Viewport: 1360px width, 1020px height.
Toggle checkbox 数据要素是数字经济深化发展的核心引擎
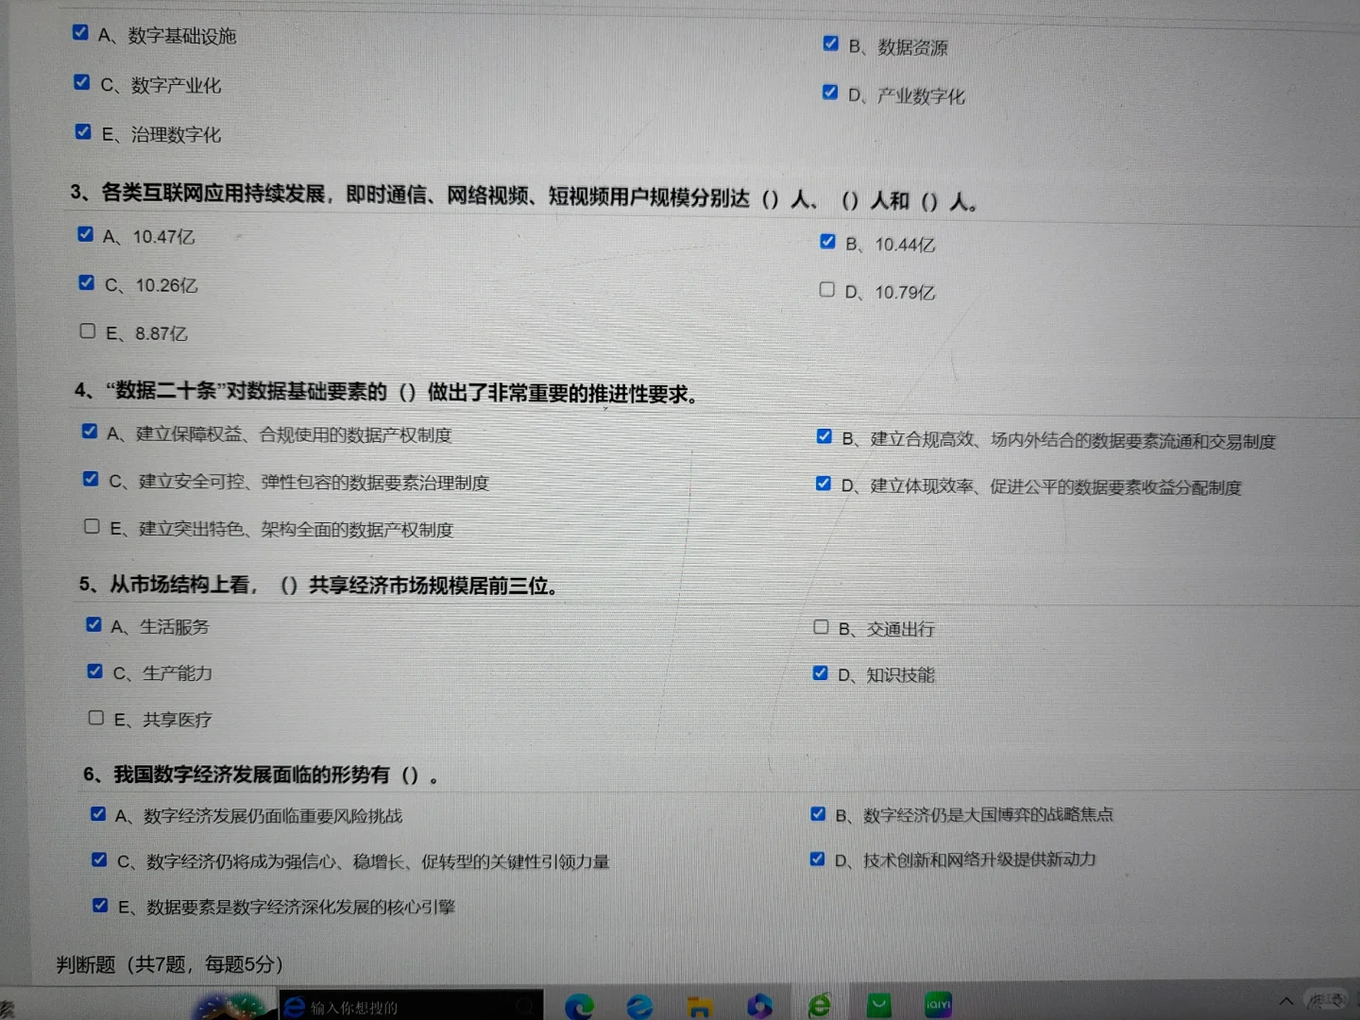(x=100, y=905)
